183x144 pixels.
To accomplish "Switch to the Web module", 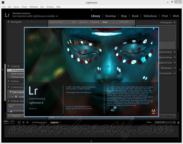I will pos(176,16).
